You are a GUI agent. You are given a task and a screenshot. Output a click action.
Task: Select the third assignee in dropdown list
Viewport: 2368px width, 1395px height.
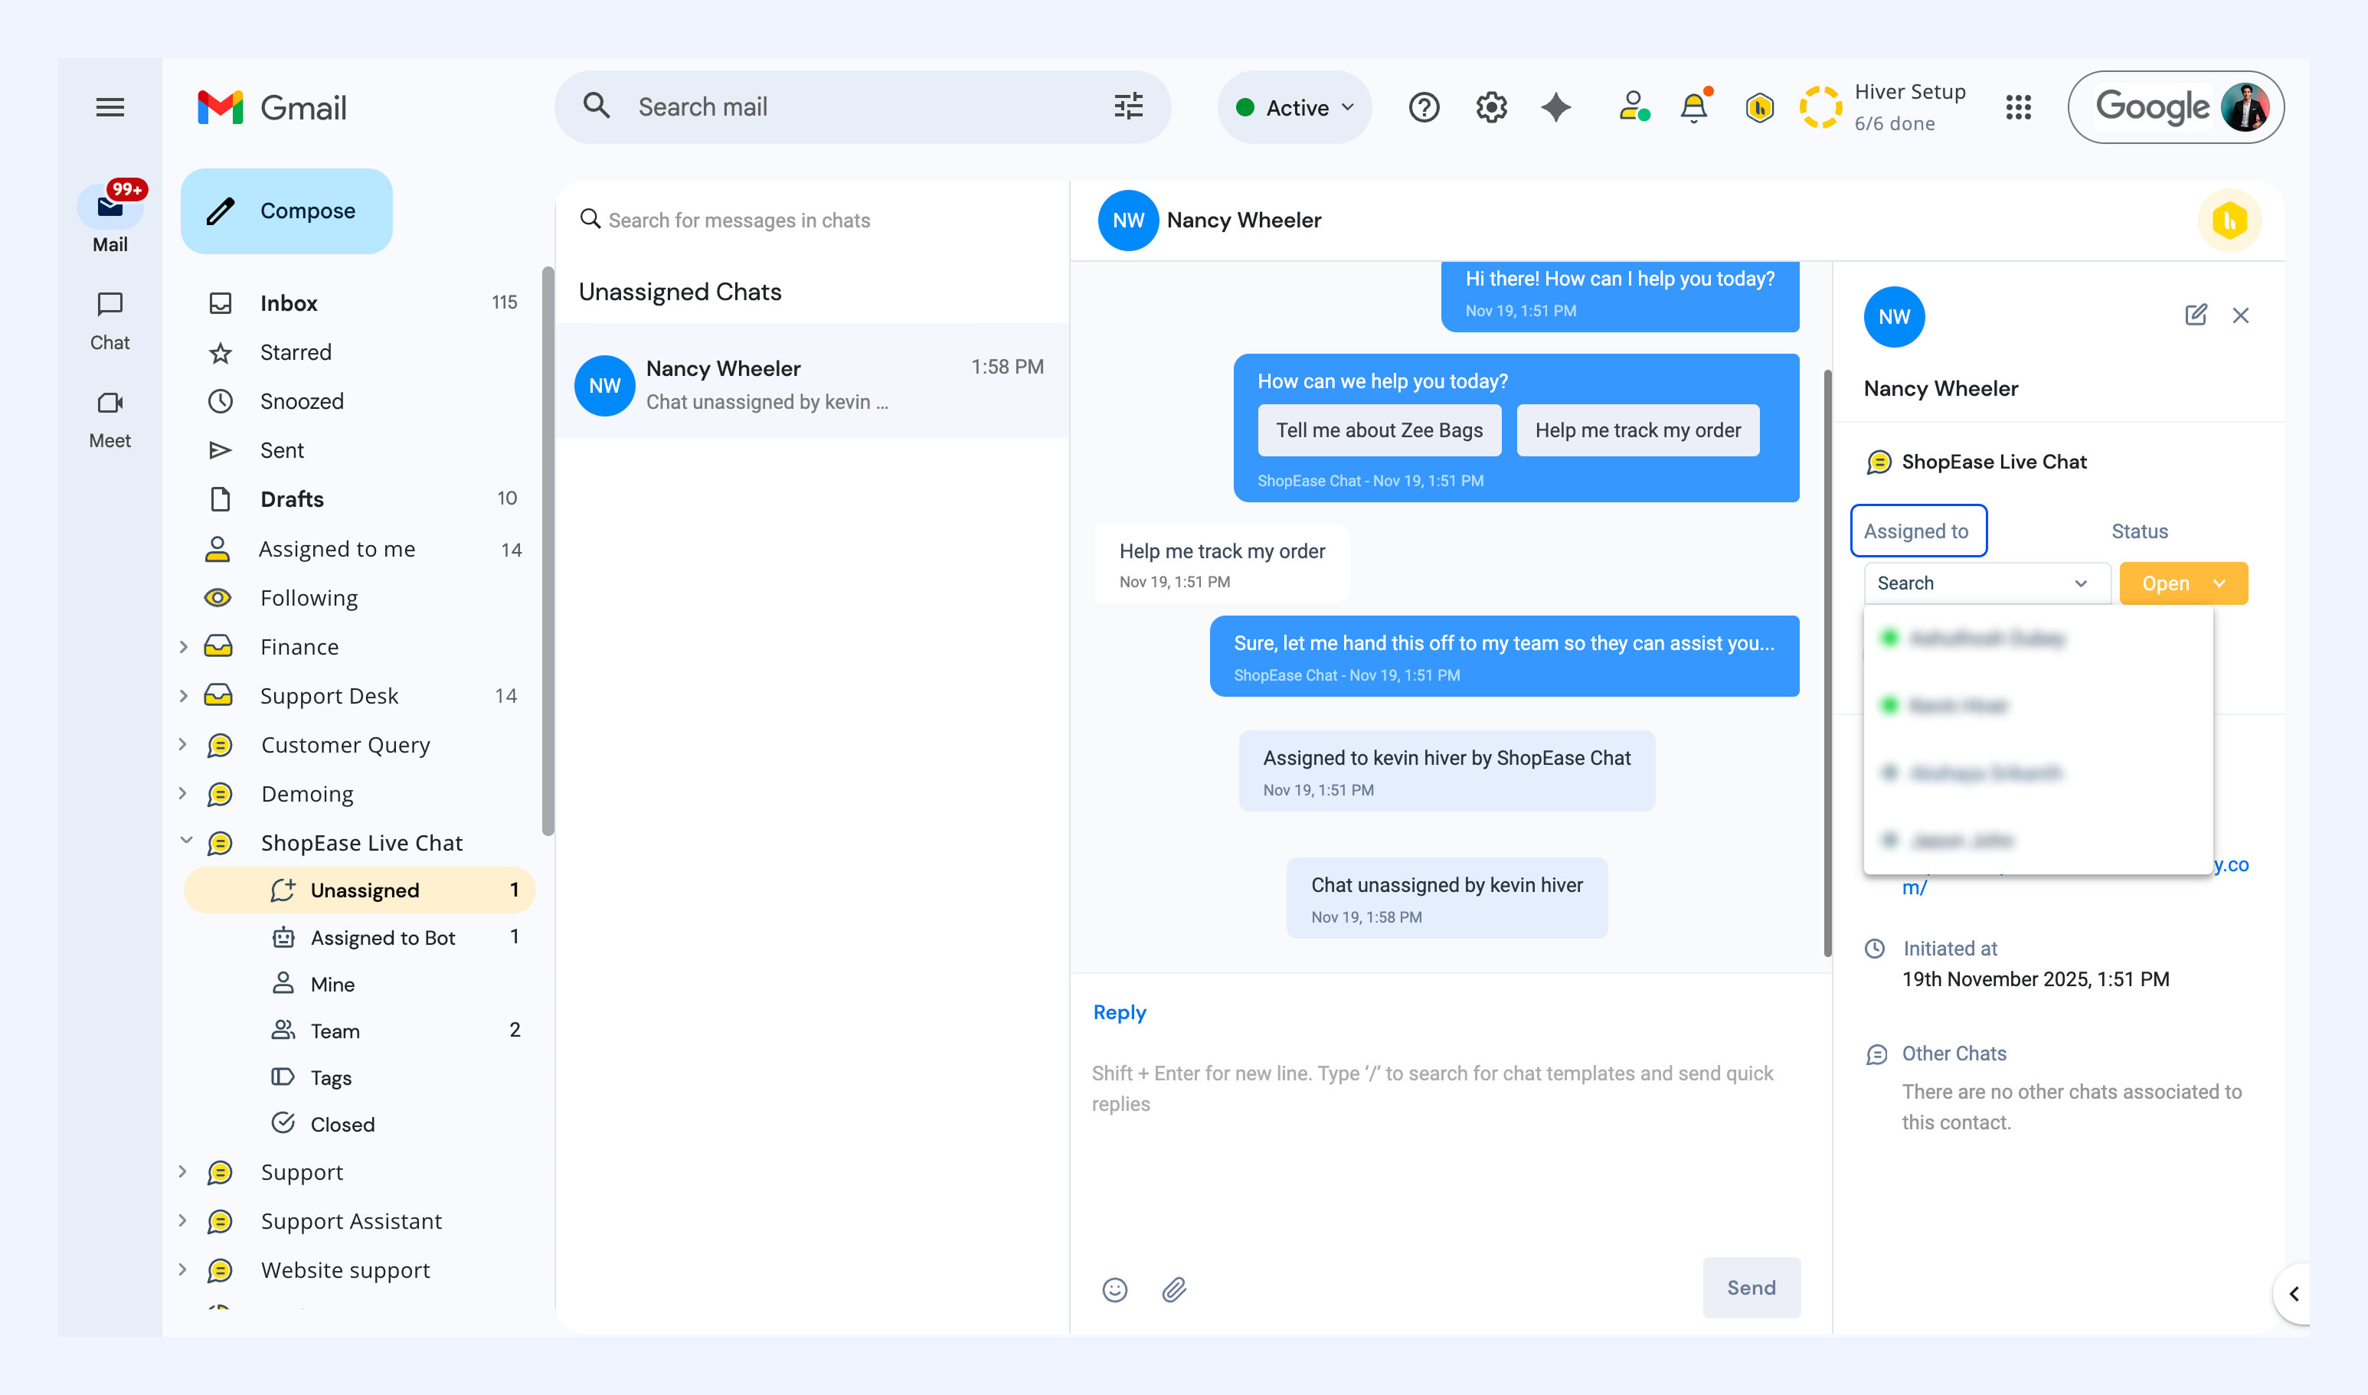(2037, 773)
